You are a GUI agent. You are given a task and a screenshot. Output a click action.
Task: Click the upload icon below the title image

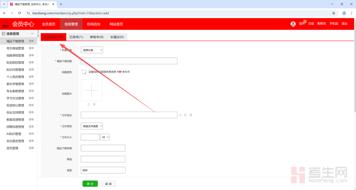coord(89,104)
